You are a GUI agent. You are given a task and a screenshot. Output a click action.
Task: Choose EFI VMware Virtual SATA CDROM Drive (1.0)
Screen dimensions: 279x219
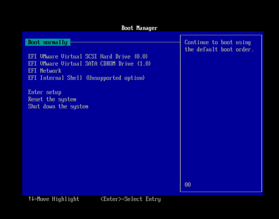click(x=89, y=63)
